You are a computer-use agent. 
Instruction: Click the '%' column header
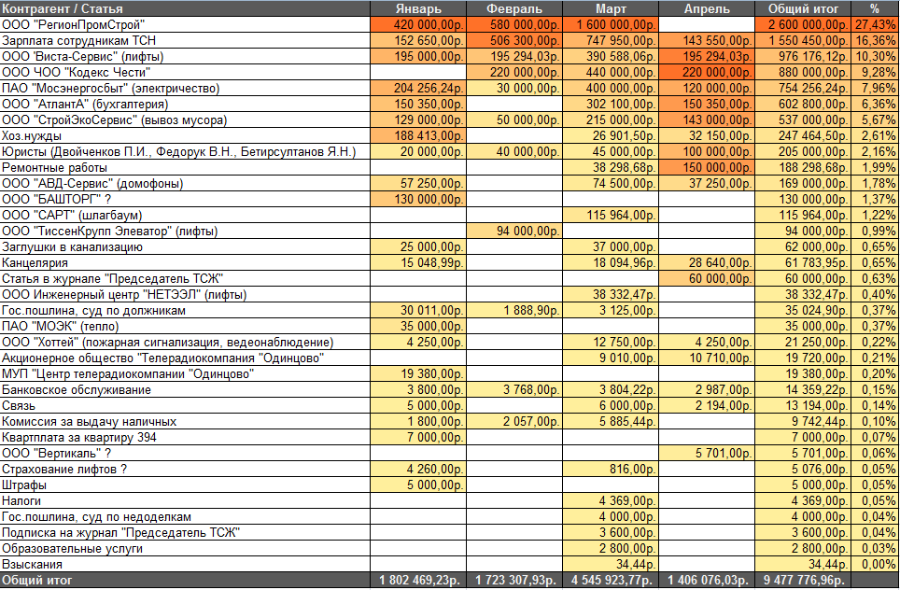[875, 8]
